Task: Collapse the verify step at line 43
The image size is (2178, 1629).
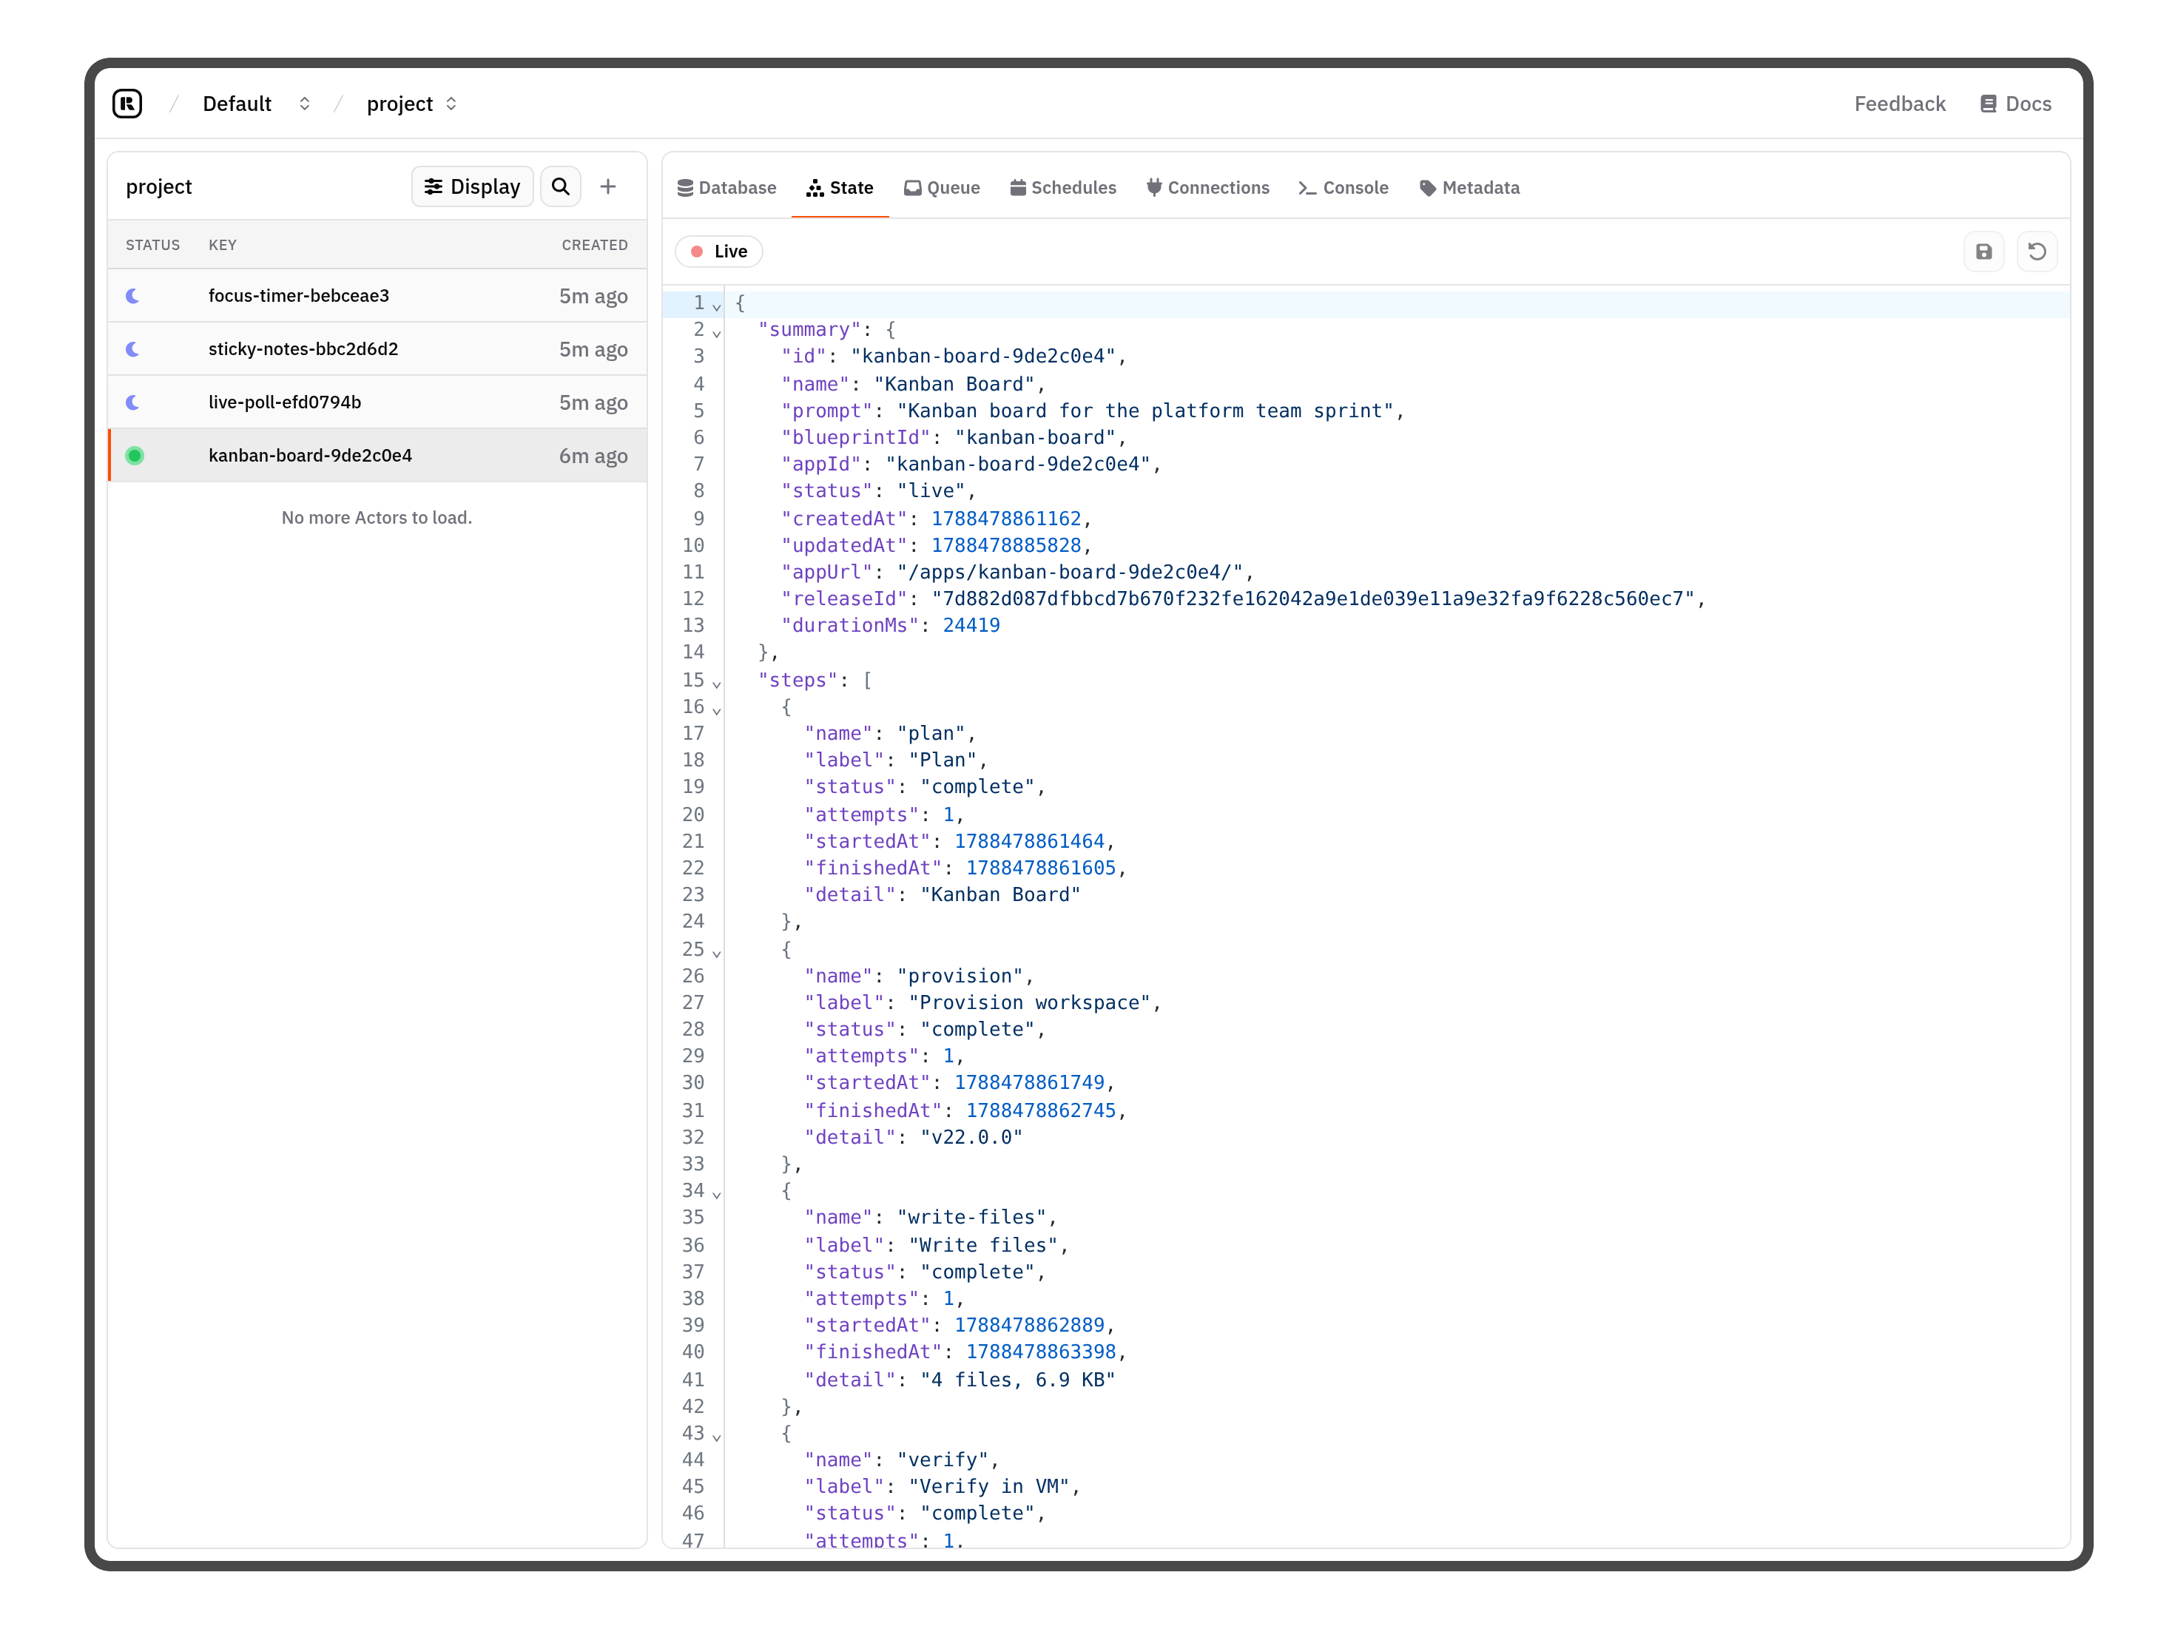Action: tap(717, 1437)
